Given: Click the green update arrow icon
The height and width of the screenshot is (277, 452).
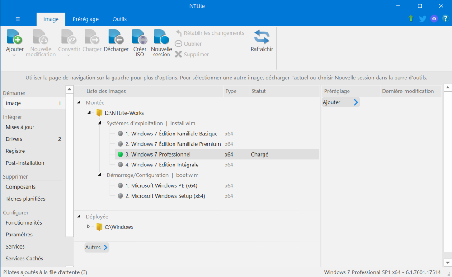Looking at the screenshot, I should point(411,19).
